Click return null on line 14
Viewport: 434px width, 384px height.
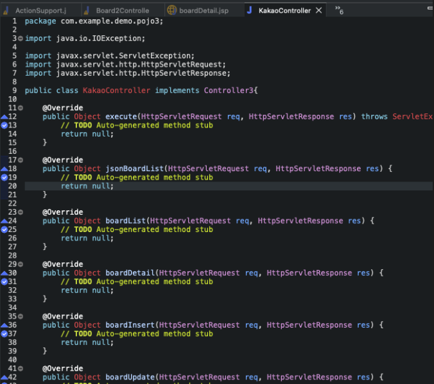(87, 134)
